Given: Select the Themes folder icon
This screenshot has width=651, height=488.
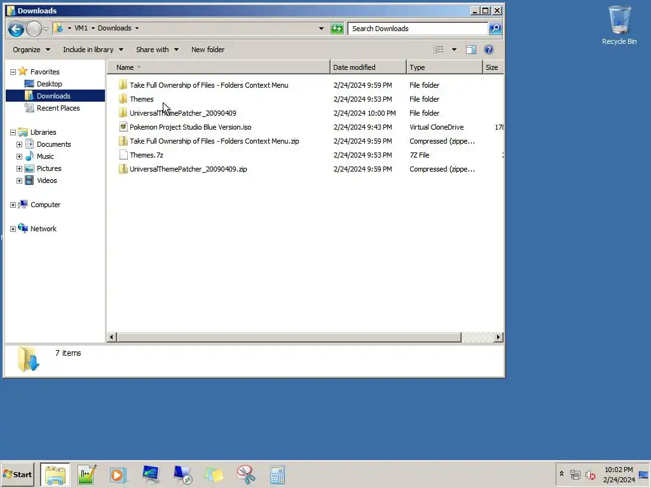Looking at the screenshot, I should [x=123, y=98].
